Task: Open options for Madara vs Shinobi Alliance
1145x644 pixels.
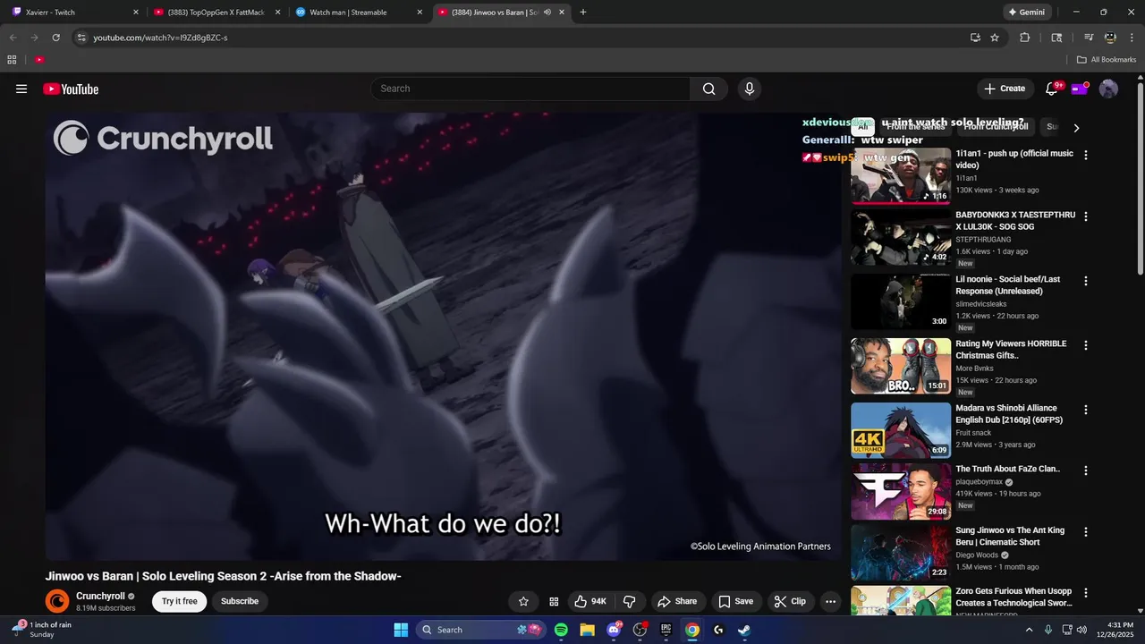Action: pyautogui.click(x=1086, y=410)
